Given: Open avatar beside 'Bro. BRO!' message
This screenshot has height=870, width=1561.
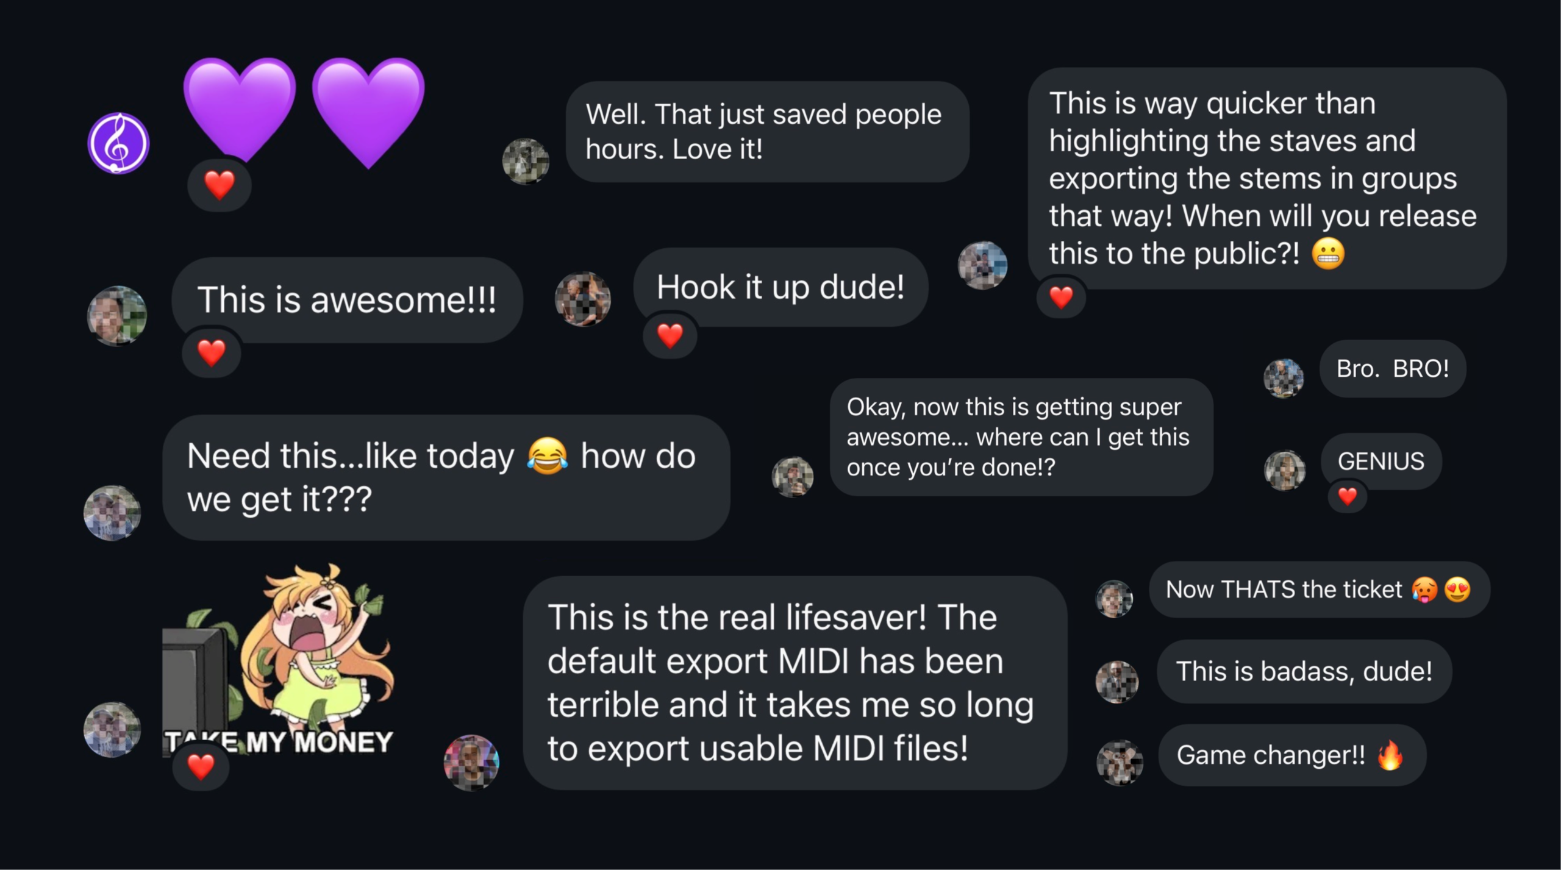Looking at the screenshot, I should tap(1284, 378).
